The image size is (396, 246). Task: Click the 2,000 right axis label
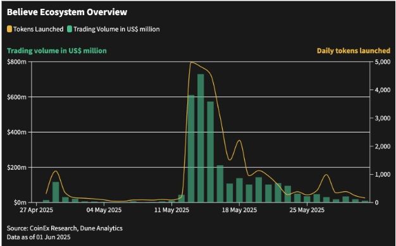pyautogui.click(x=380, y=146)
